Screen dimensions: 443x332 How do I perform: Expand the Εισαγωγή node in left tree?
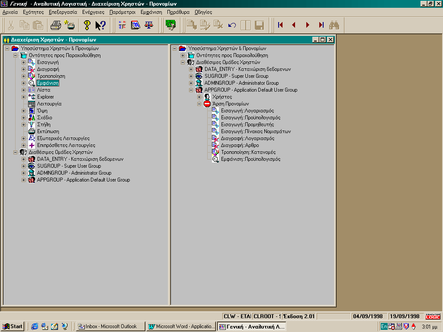click(x=23, y=62)
